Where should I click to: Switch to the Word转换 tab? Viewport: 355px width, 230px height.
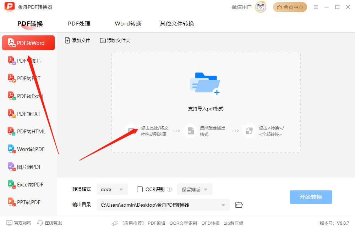[128, 24]
